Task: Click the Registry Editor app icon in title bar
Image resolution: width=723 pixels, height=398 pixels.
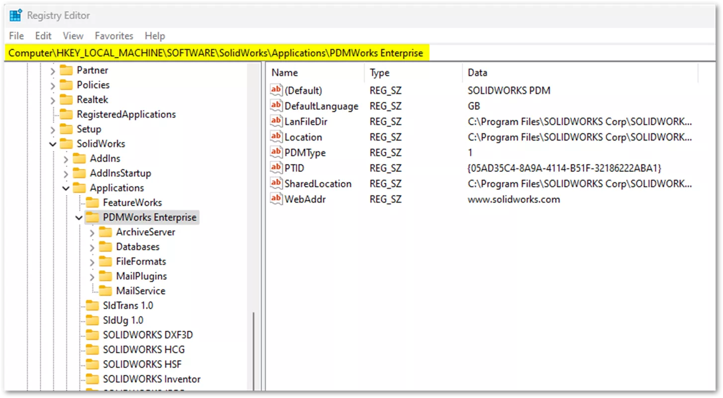Action: tap(15, 16)
